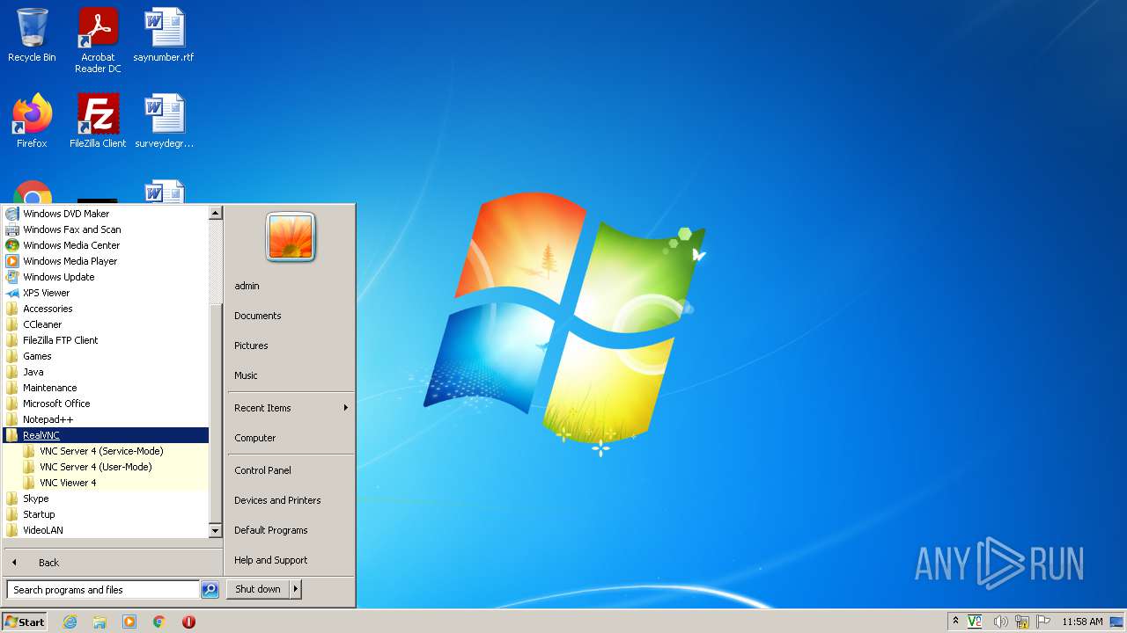
Task: Open the surveydegr... document icon
Action: click(164, 121)
